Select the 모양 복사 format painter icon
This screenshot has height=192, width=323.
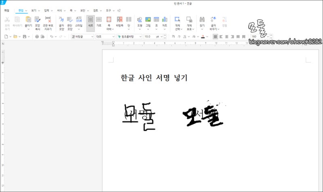[x=37, y=20]
